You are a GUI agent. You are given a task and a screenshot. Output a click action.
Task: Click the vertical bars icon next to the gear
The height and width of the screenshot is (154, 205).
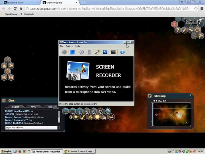(x=89, y=52)
